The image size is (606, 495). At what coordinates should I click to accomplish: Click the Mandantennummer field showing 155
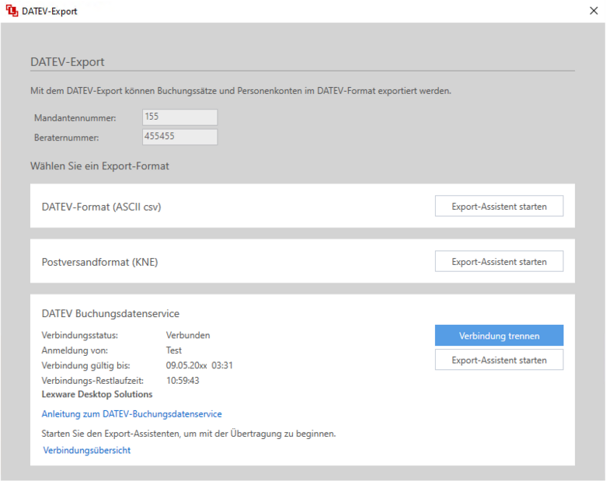[x=179, y=117]
